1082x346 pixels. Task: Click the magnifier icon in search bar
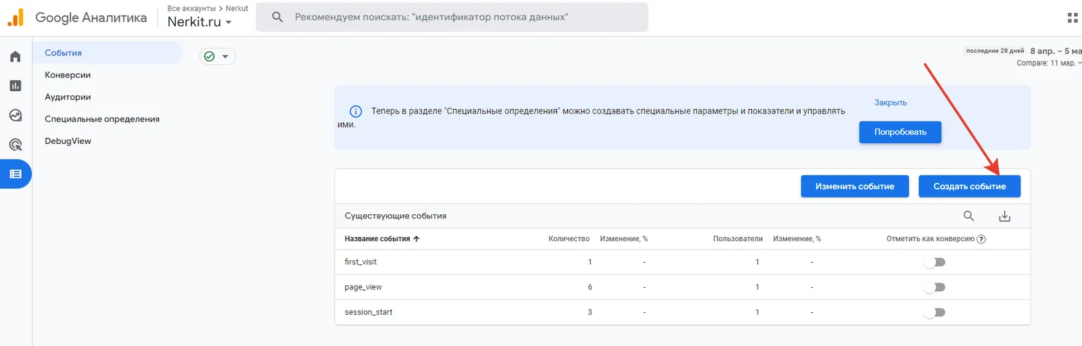pos(277,17)
